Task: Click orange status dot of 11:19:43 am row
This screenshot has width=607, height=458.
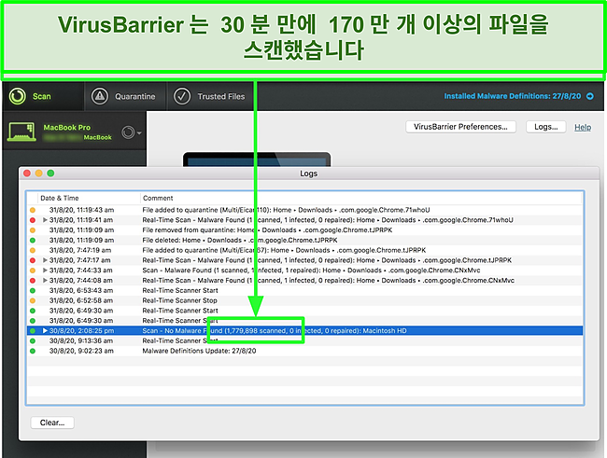Action: click(x=33, y=210)
